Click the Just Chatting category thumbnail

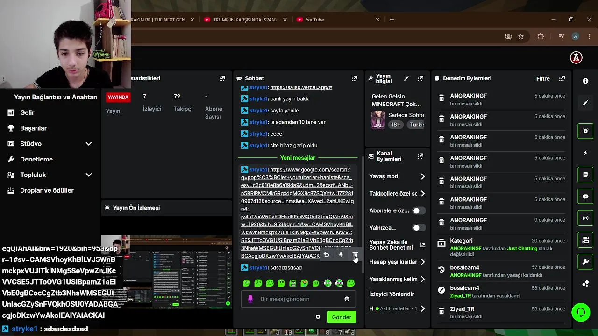(378, 120)
